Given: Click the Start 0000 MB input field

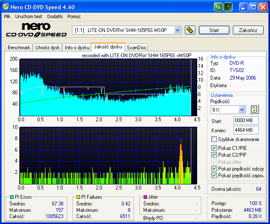Looking at the screenshot, I should [x=246, y=120].
